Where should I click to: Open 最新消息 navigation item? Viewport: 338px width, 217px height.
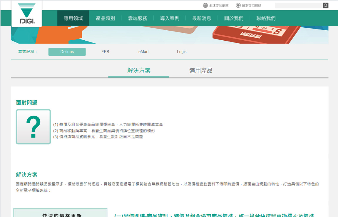202,18
